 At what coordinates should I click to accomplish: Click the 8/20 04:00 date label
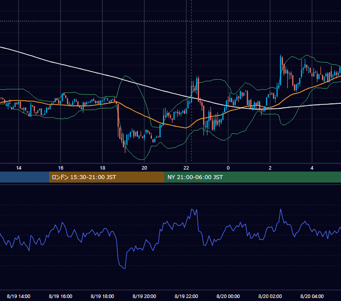tap(312, 296)
